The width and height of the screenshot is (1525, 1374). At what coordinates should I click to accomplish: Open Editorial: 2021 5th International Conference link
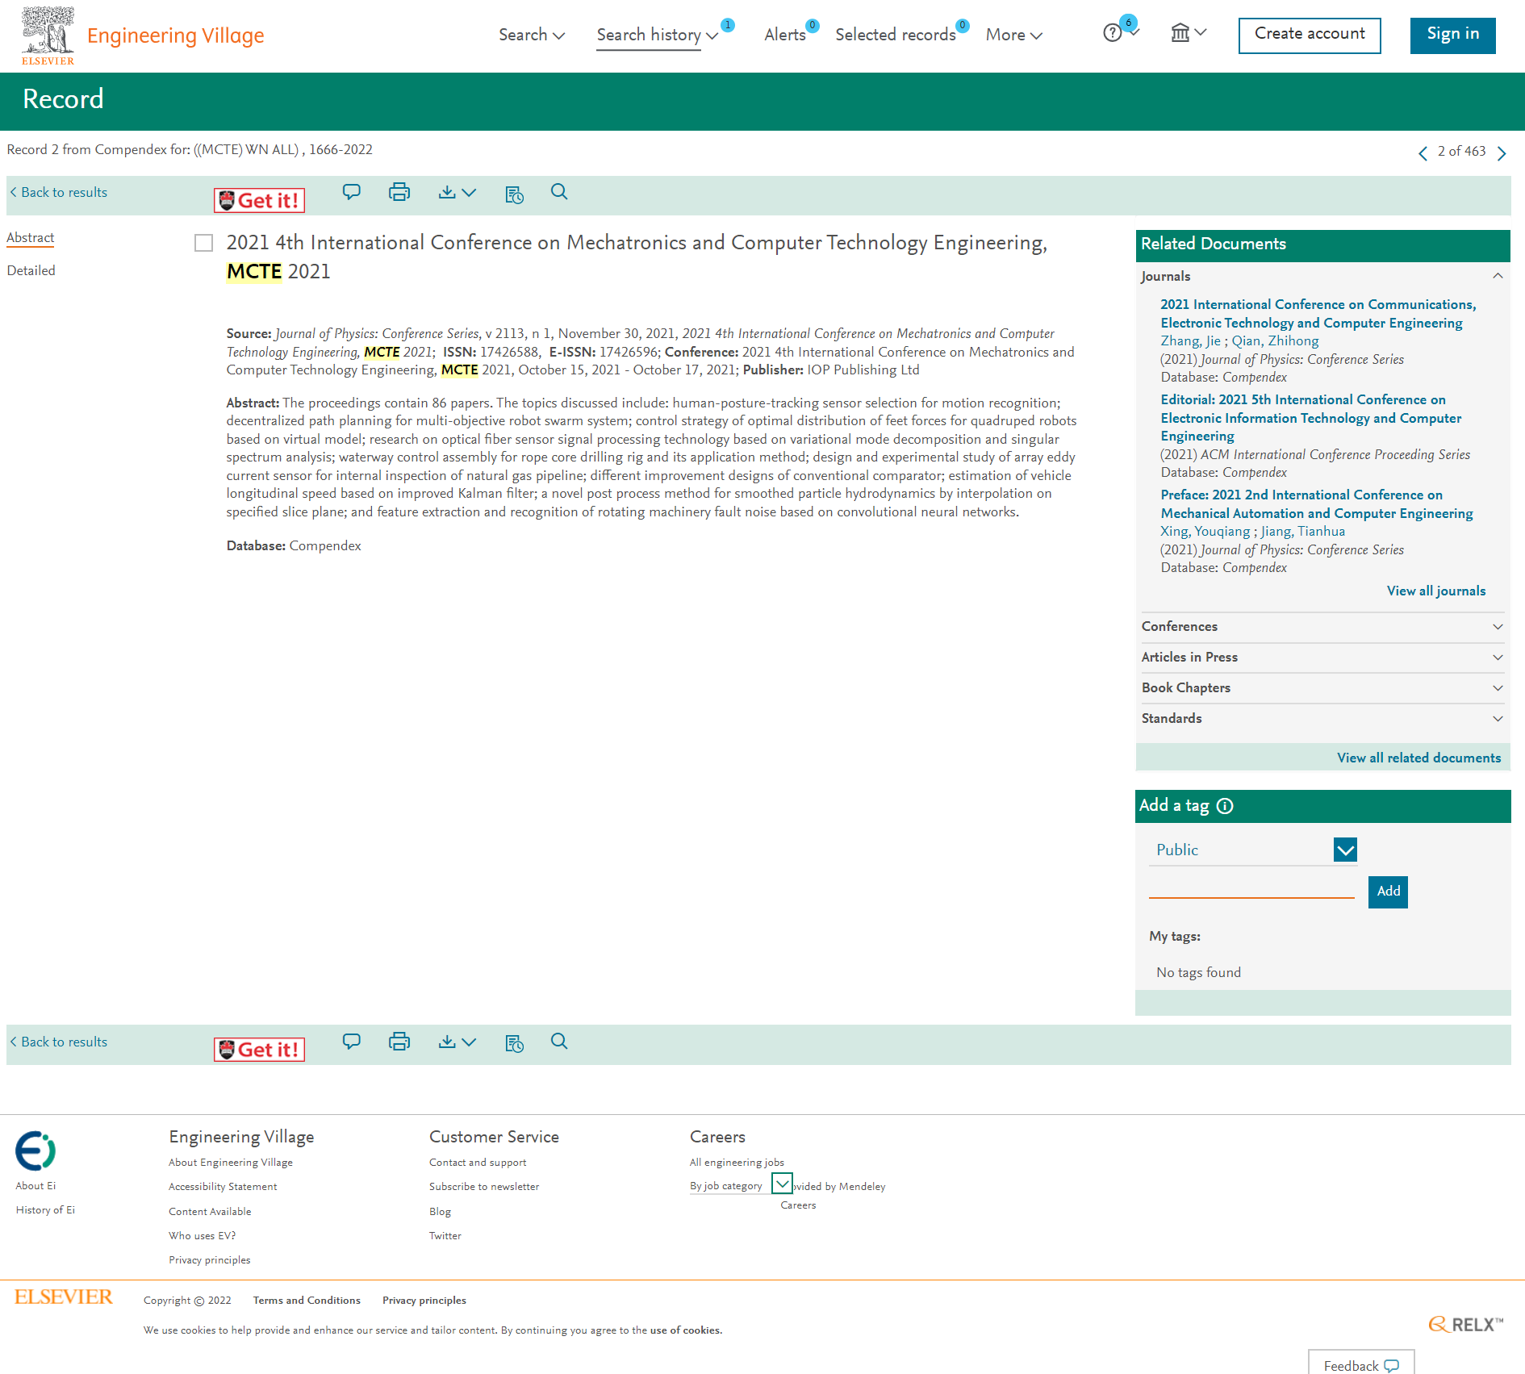click(x=1311, y=419)
